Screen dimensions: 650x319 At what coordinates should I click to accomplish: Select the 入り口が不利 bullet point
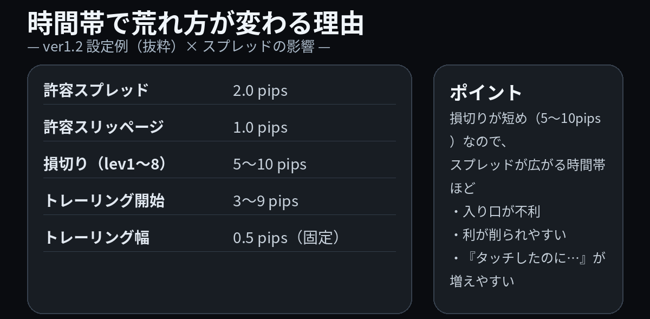(x=500, y=211)
